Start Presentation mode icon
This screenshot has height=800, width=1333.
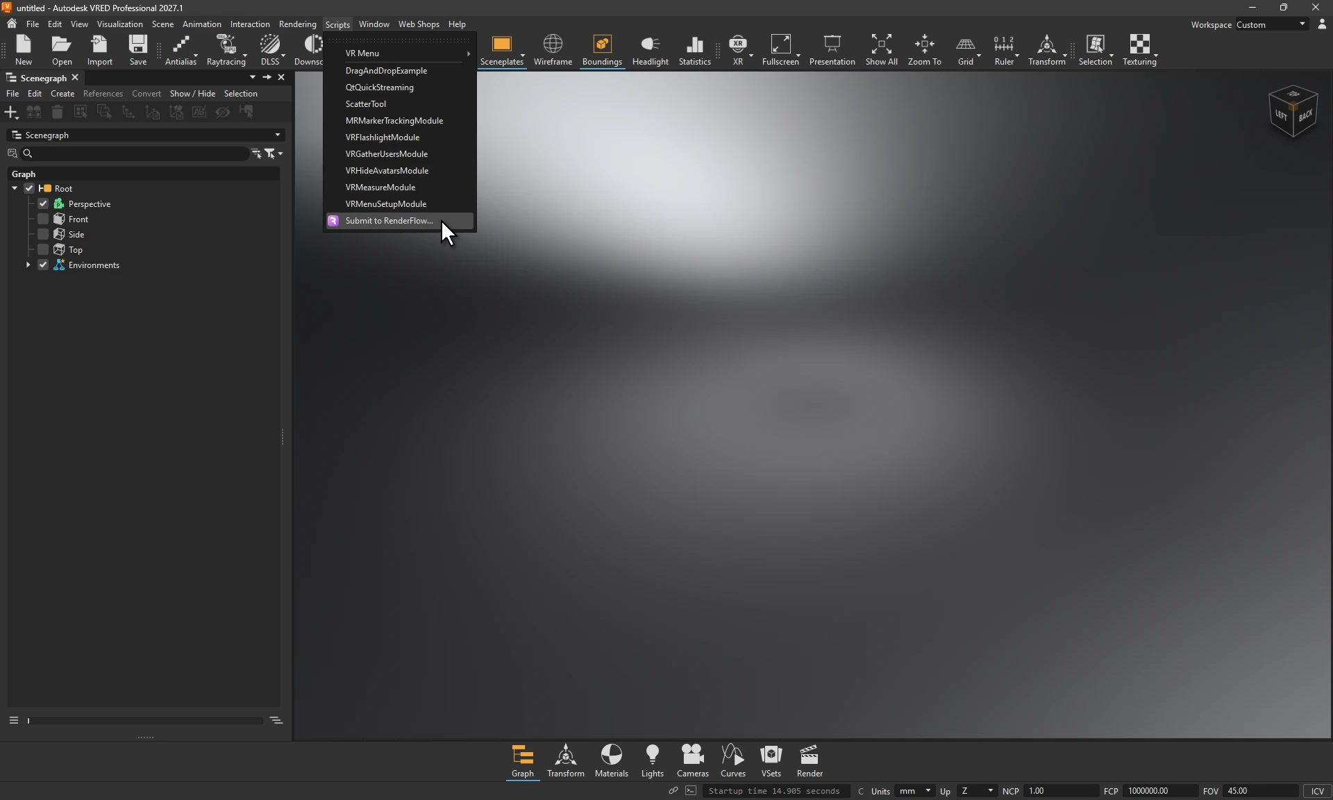[x=832, y=50]
